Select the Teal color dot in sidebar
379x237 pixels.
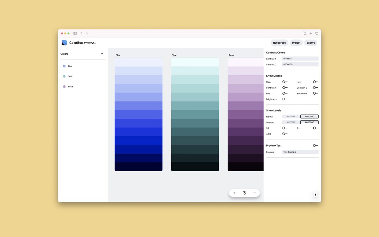click(x=64, y=76)
